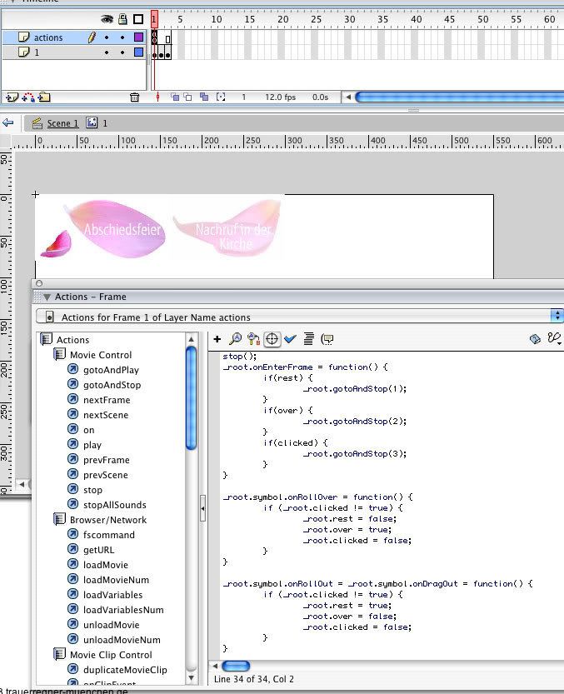Click the Find magnifier icon in Actions toolbar
This screenshot has height=694, width=564.
point(236,339)
